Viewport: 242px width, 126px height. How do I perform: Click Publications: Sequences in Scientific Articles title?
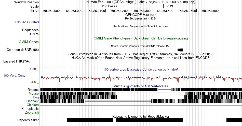pos(141,26)
